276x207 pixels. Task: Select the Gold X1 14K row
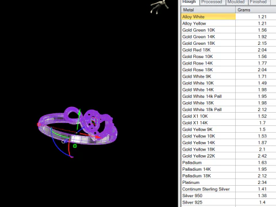tap(228, 122)
